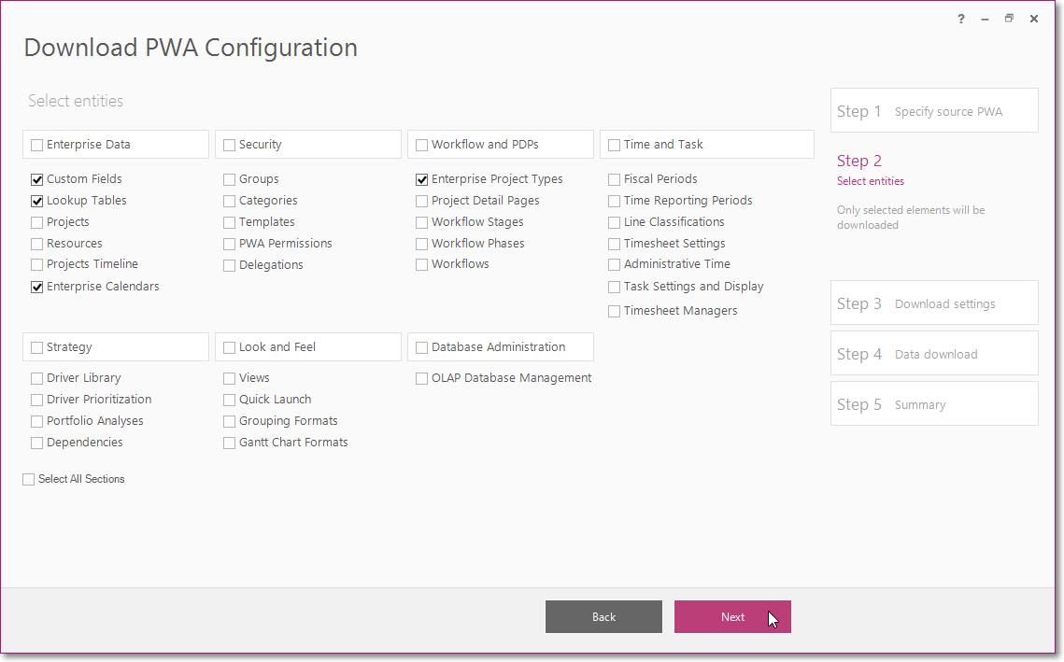Enable the Projects checkbox
The image size is (1064, 662).
(x=36, y=222)
